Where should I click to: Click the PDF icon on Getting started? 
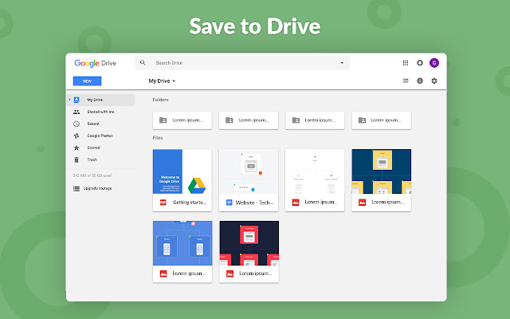(x=163, y=203)
